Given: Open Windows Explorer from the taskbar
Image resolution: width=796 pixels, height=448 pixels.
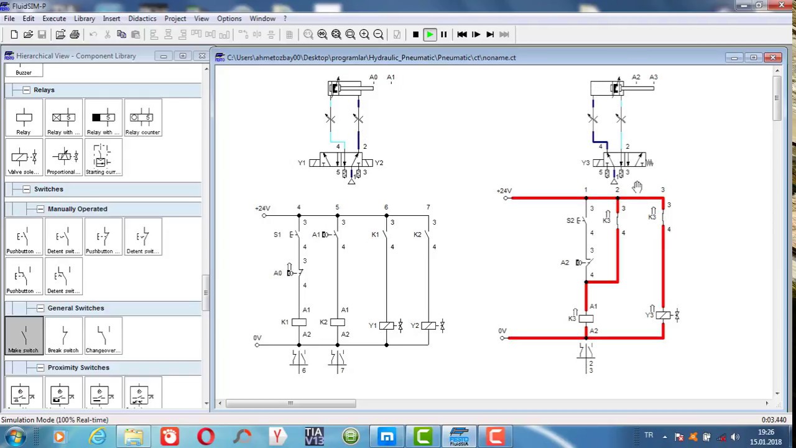Looking at the screenshot, I should click(x=133, y=437).
